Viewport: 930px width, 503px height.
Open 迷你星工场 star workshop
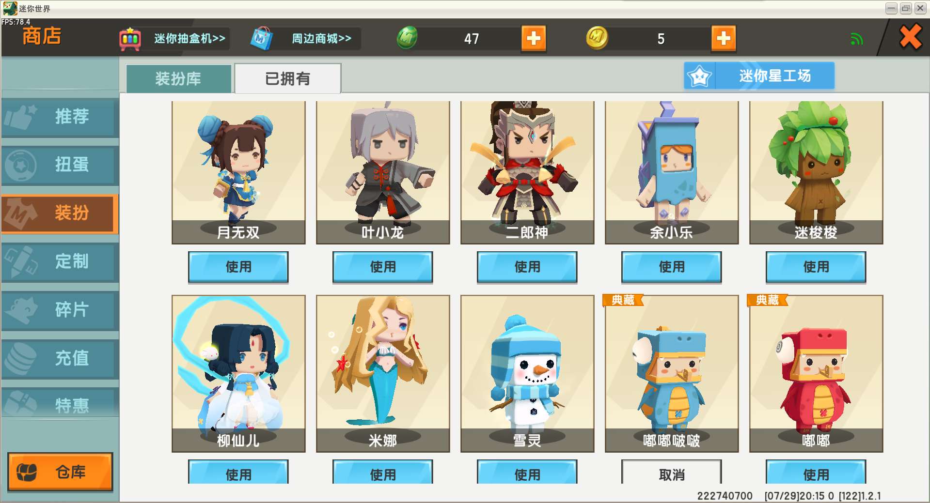point(759,76)
